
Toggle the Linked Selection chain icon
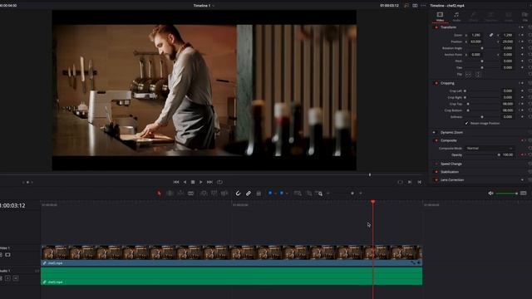click(249, 194)
